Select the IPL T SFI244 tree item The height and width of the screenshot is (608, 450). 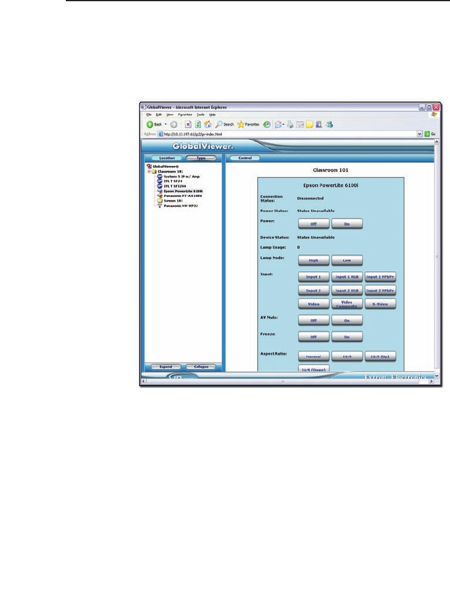click(x=171, y=186)
